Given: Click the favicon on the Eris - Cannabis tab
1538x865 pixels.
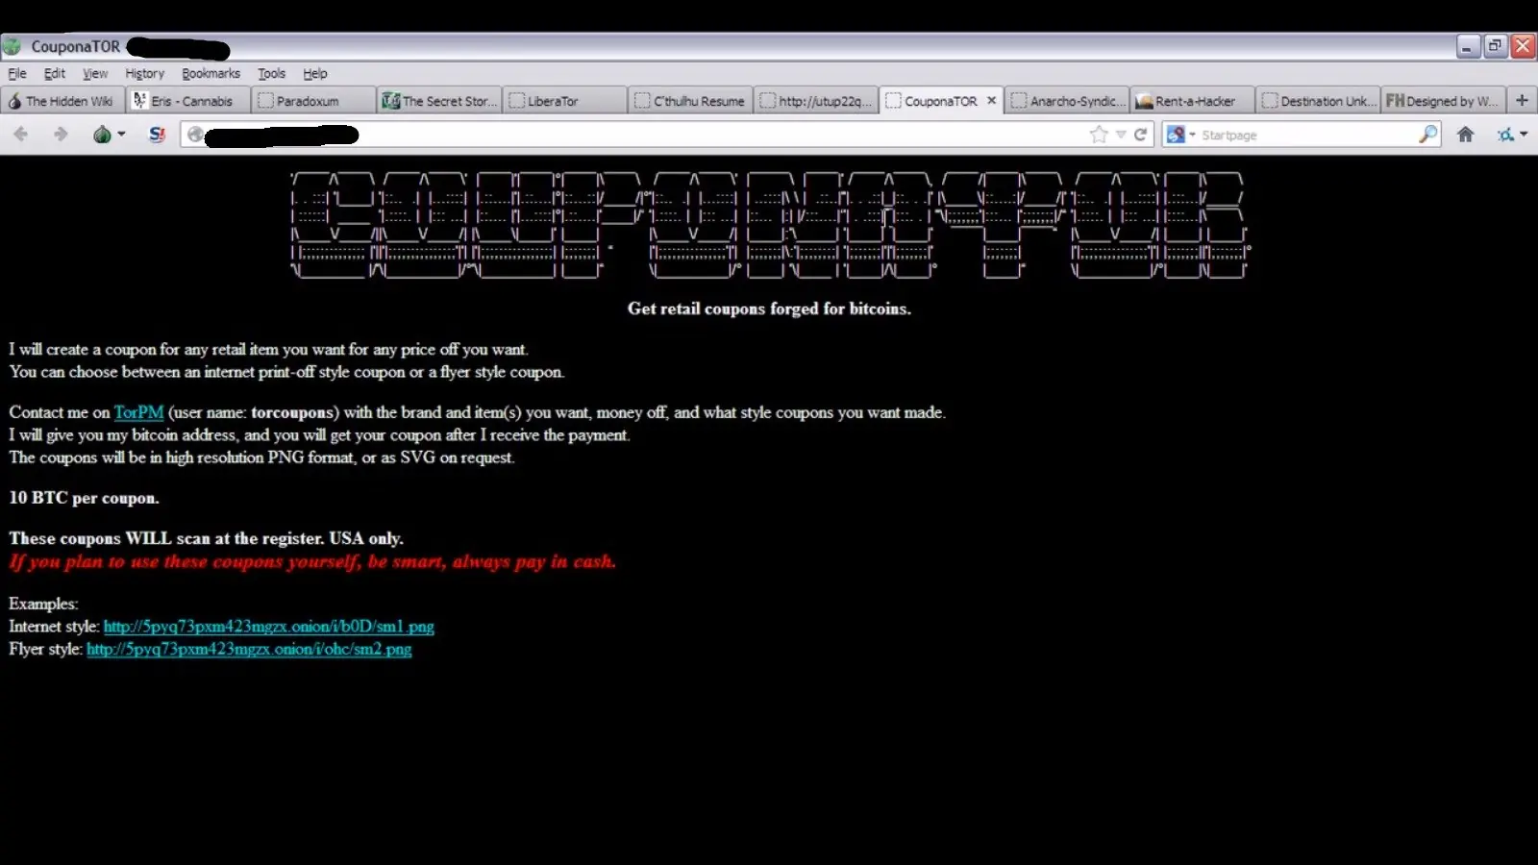Looking at the screenshot, I should coord(140,100).
